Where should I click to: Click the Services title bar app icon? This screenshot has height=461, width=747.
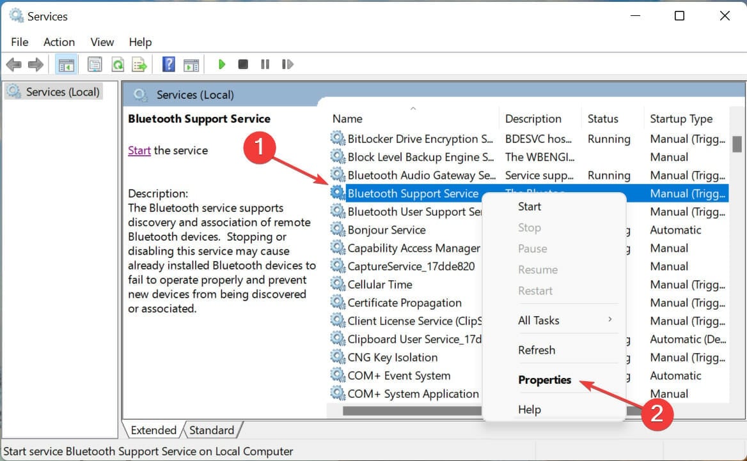pos(16,16)
